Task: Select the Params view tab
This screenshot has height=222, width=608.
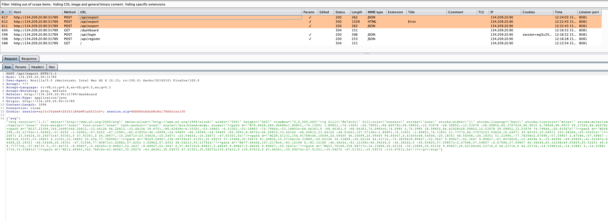Action: tap(21, 67)
